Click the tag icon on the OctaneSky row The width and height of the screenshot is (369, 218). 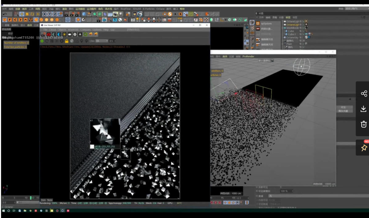click(306, 37)
